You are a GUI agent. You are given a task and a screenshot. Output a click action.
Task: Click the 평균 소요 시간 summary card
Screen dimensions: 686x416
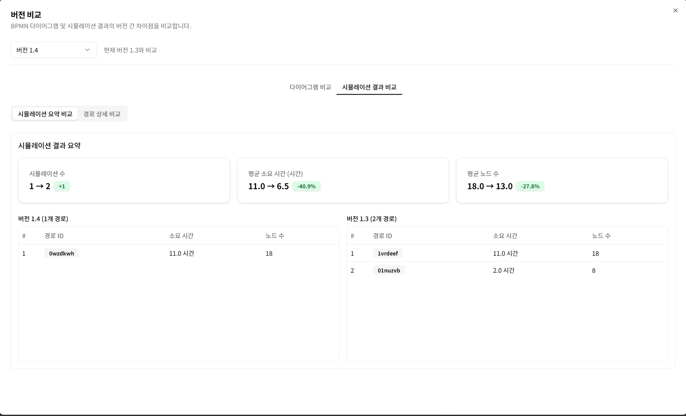click(x=343, y=180)
